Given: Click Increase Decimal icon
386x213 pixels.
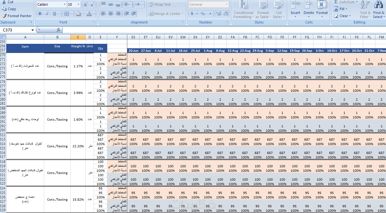Looking at the screenshot, I should (218, 14).
